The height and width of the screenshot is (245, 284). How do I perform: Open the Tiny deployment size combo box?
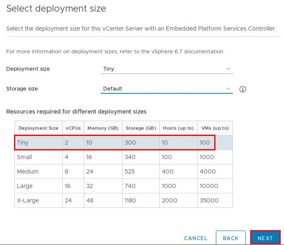click(167, 69)
